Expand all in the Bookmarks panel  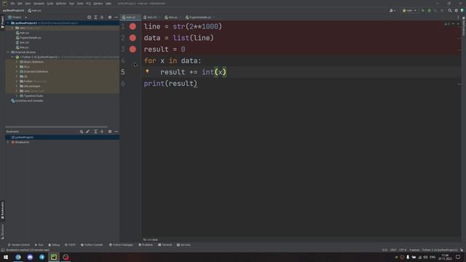pyautogui.click(x=95, y=131)
